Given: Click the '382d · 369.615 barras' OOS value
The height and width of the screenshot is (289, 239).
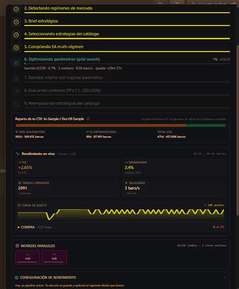Looking at the screenshot, I should (x=29, y=136).
